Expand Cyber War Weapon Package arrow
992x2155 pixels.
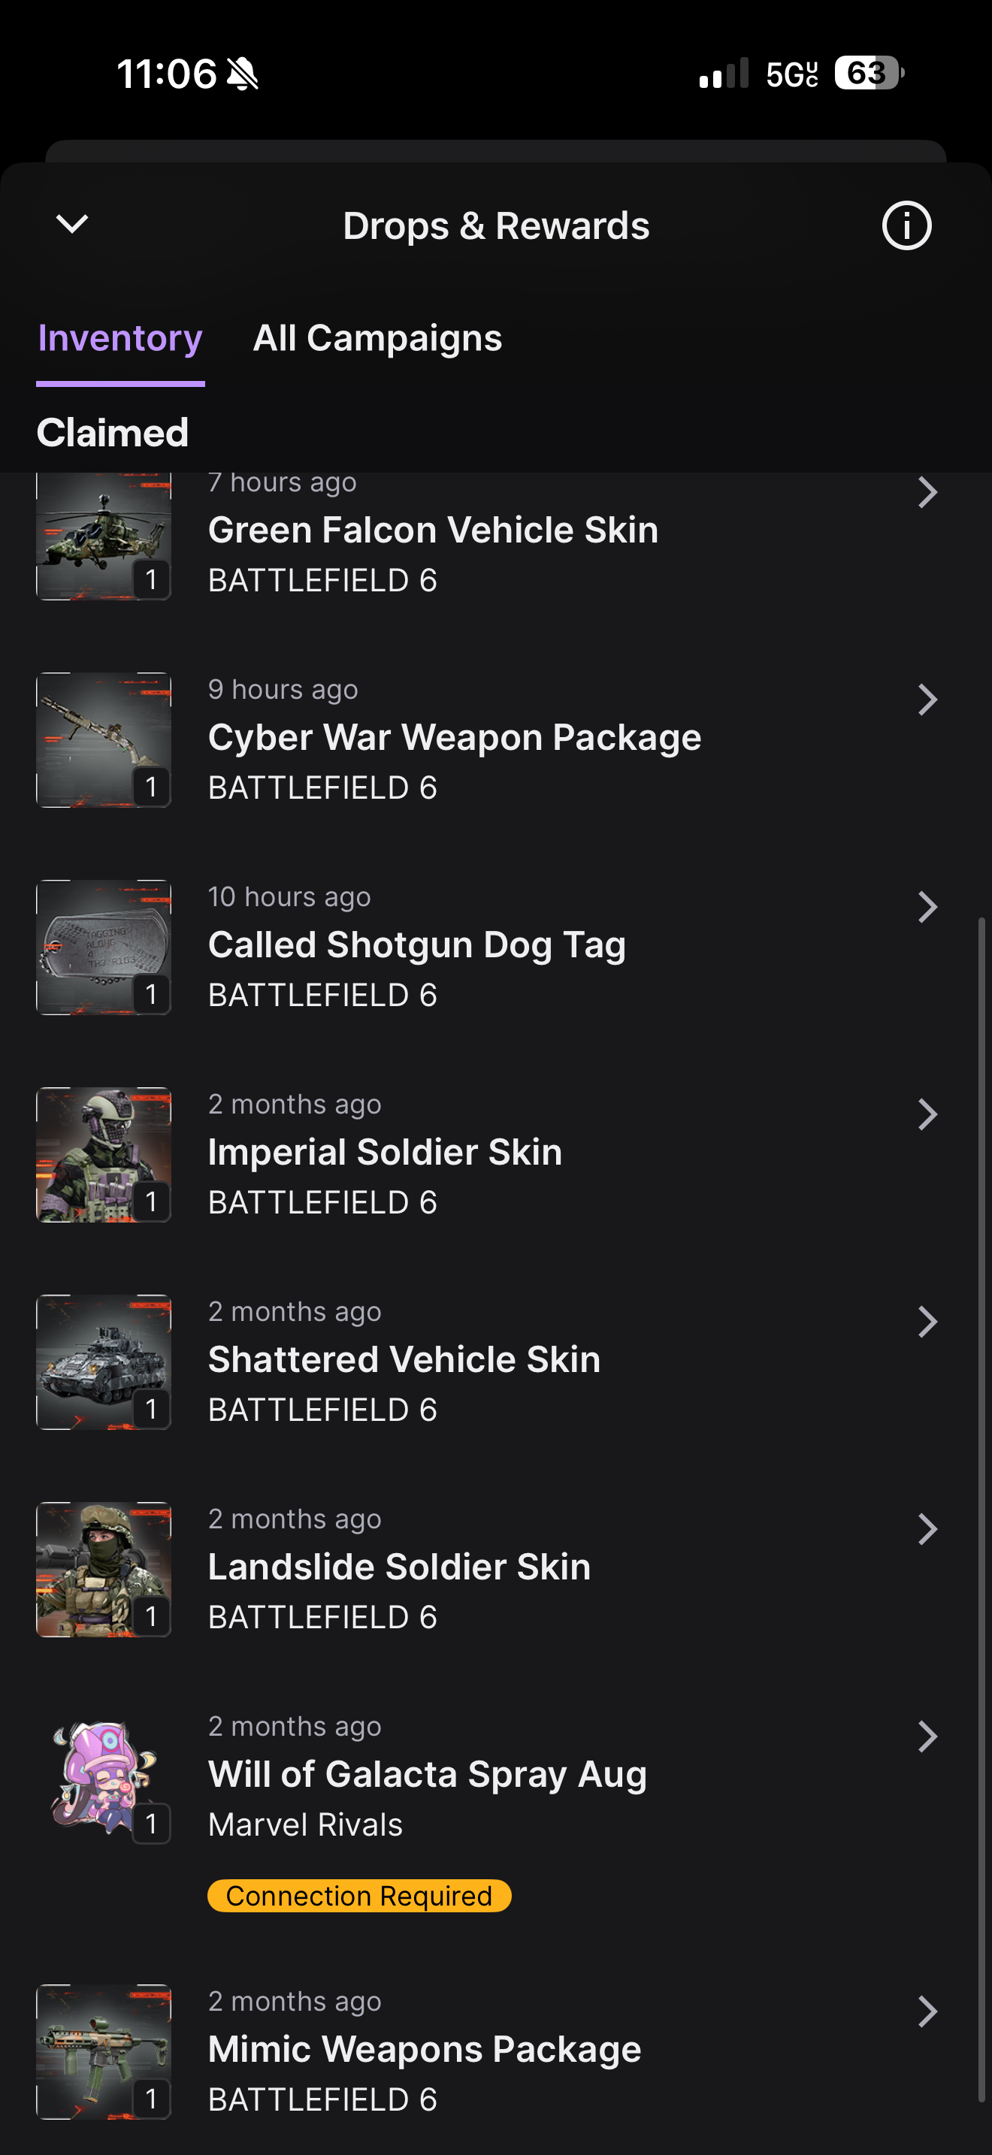[927, 700]
